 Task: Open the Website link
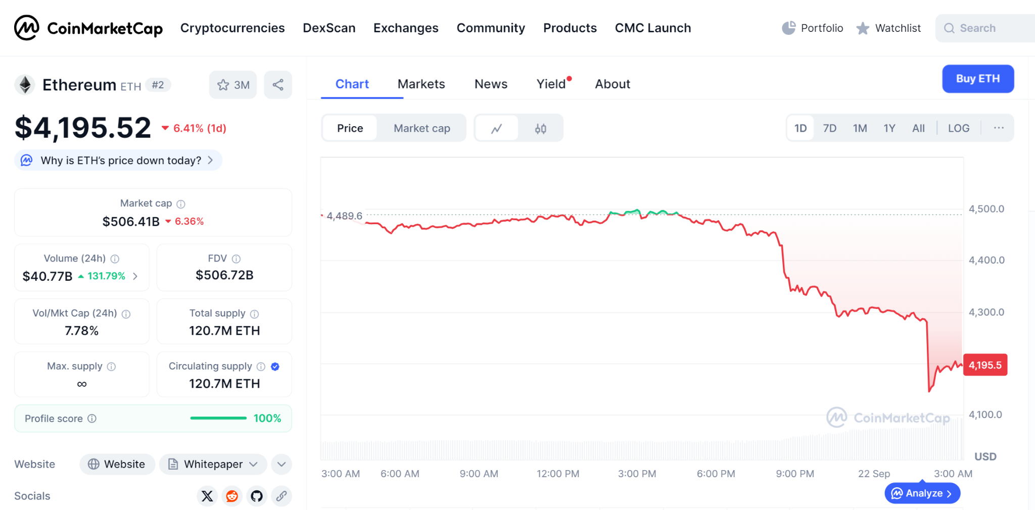coord(117,464)
